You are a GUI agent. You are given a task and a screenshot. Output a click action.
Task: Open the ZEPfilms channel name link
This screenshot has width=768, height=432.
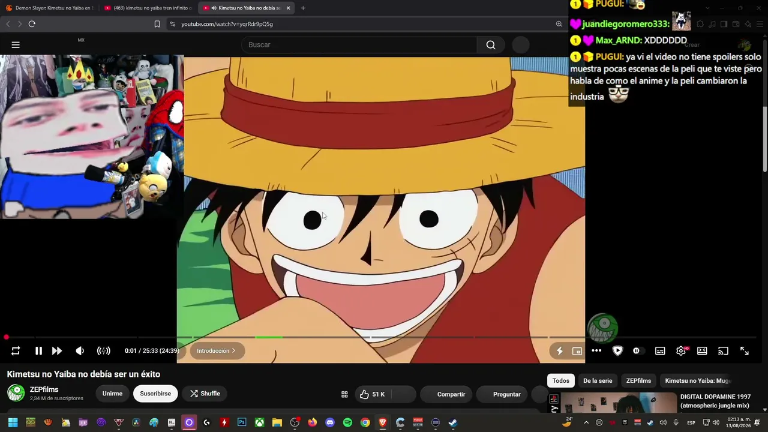point(44,389)
